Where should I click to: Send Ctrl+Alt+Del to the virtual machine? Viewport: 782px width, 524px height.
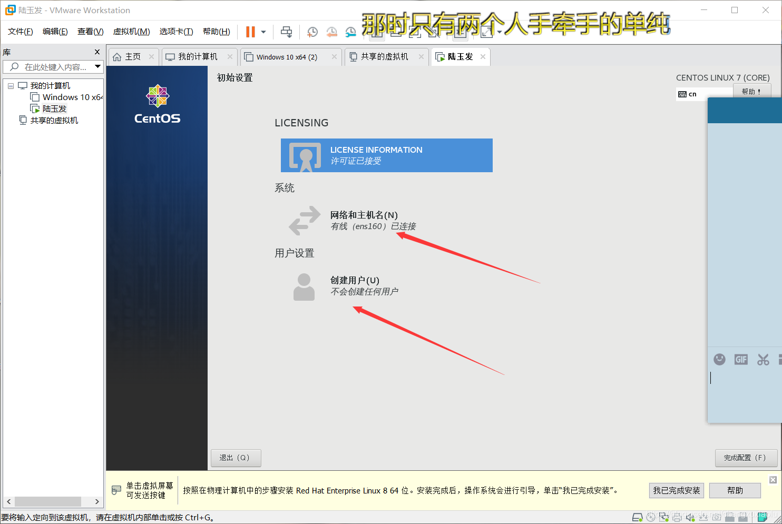[286, 32]
